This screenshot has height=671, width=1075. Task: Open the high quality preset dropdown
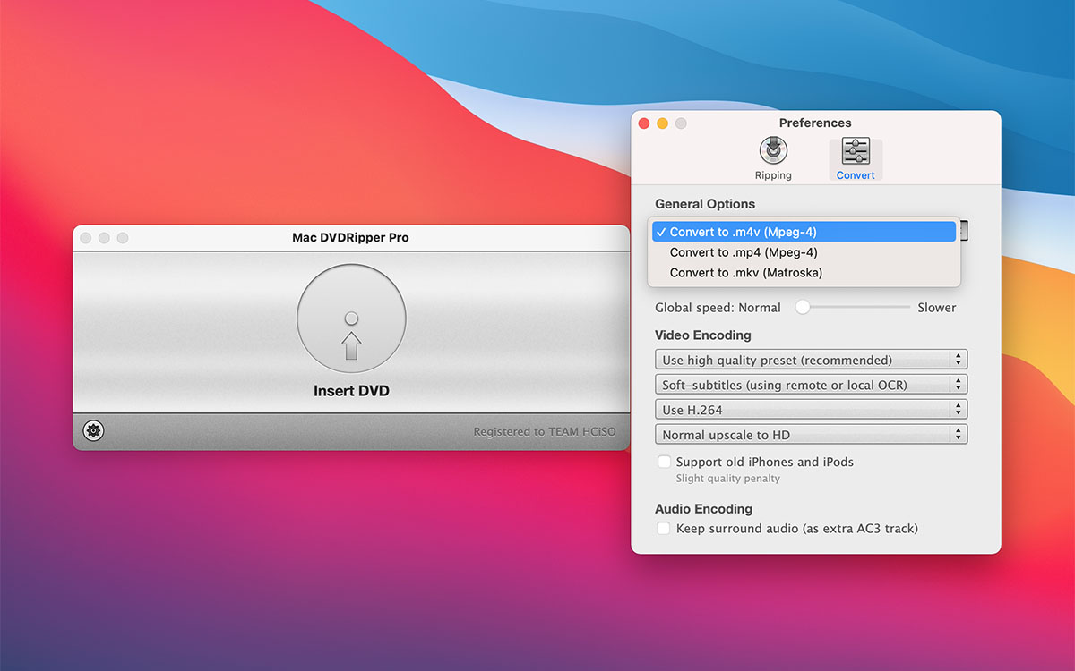[812, 360]
